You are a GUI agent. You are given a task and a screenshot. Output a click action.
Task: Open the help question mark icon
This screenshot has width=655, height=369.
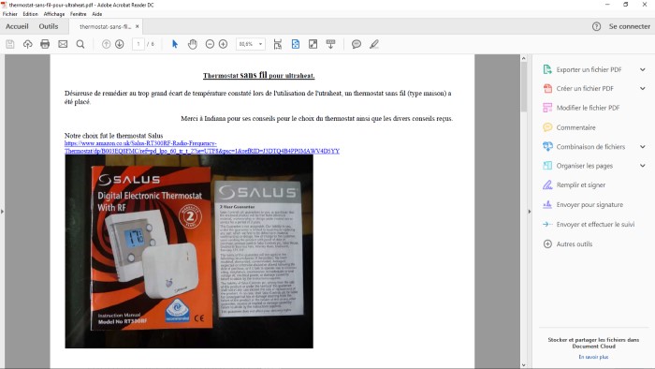tap(596, 26)
